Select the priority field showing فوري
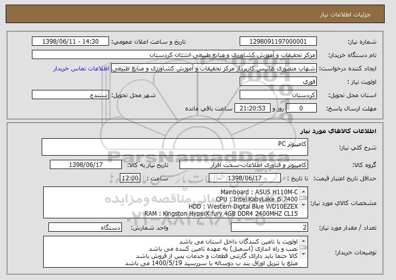Screen dimensions: 396x280 pos(278,82)
